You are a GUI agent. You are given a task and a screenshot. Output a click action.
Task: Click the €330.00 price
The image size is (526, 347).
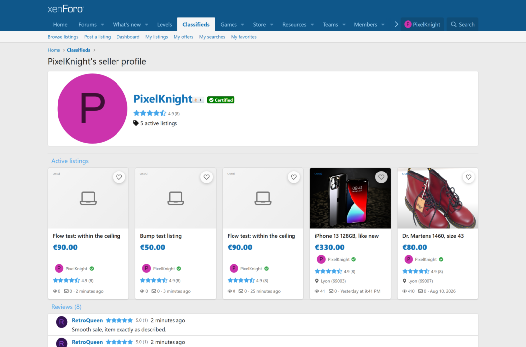click(329, 247)
